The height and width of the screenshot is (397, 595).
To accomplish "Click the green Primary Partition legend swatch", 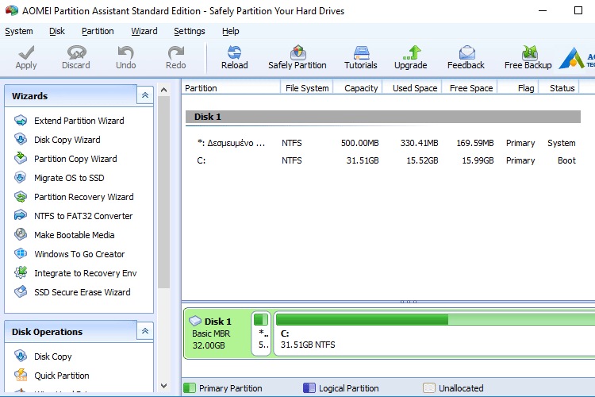I will pyautogui.click(x=190, y=388).
